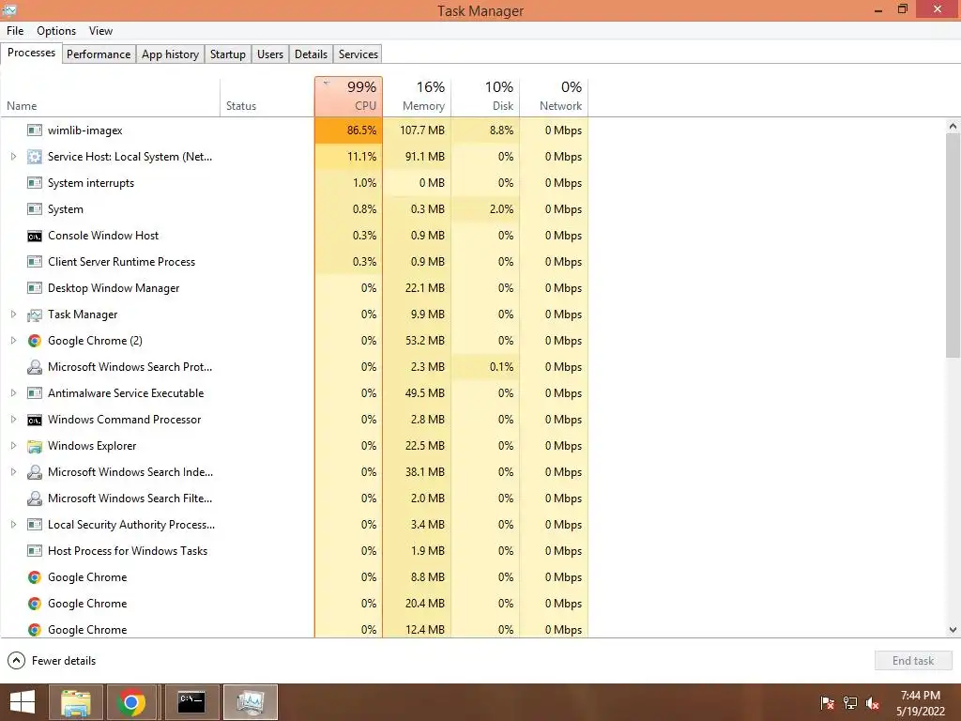
Task: Sort by the Memory column header
Action: (x=417, y=97)
